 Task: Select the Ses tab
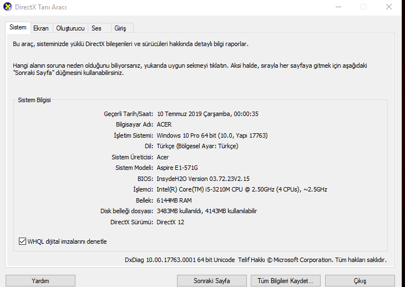pyautogui.click(x=97, y=28)
